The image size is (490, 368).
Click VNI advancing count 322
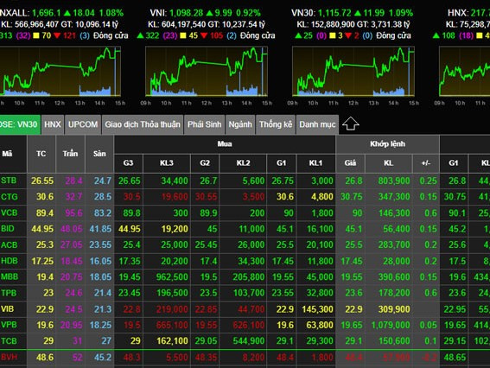pos(152,35)
